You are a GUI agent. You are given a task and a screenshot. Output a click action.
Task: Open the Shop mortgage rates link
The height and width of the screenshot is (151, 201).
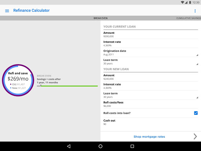(x=149, y=136)
